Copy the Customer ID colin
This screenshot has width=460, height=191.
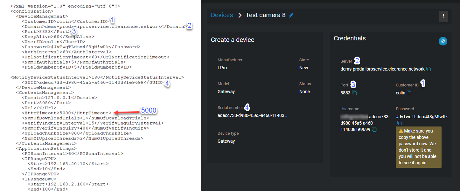409,93
